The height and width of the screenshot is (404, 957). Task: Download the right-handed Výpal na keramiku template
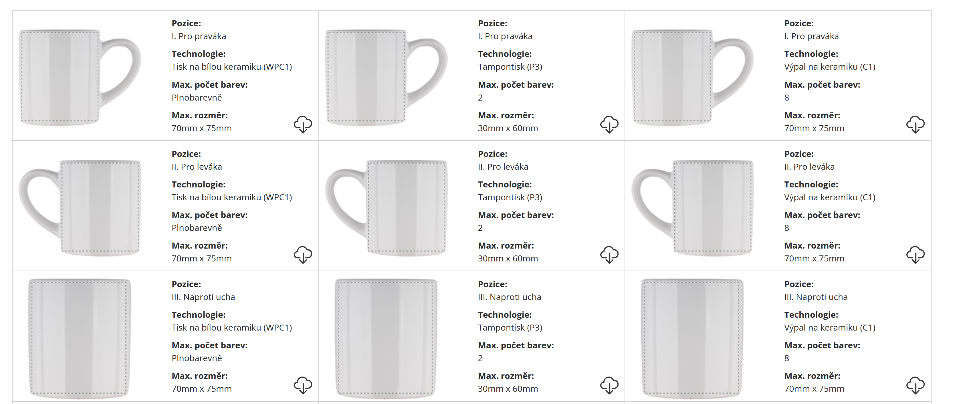[916, 124]
